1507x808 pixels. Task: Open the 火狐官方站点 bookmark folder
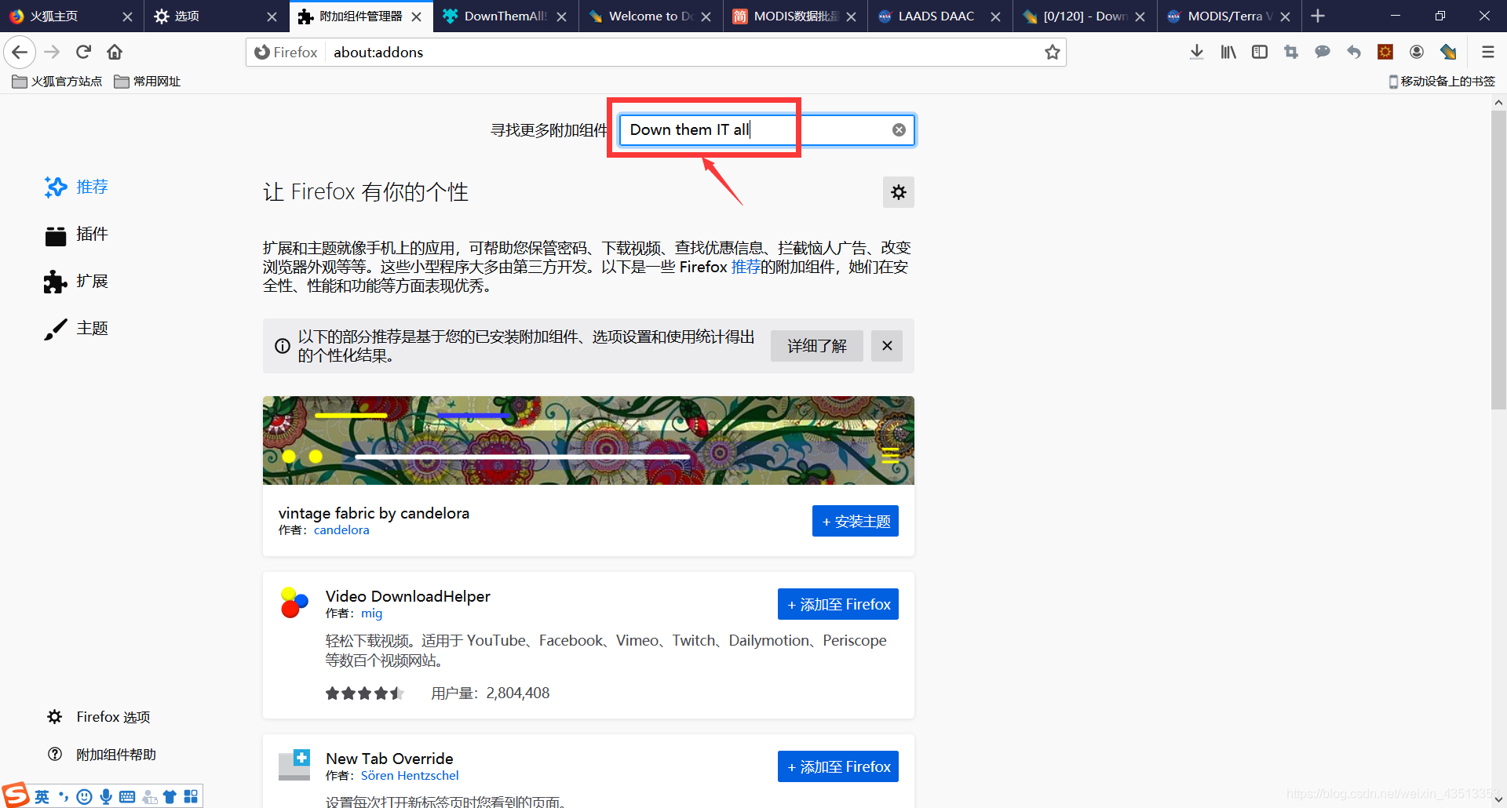point(57,82)
